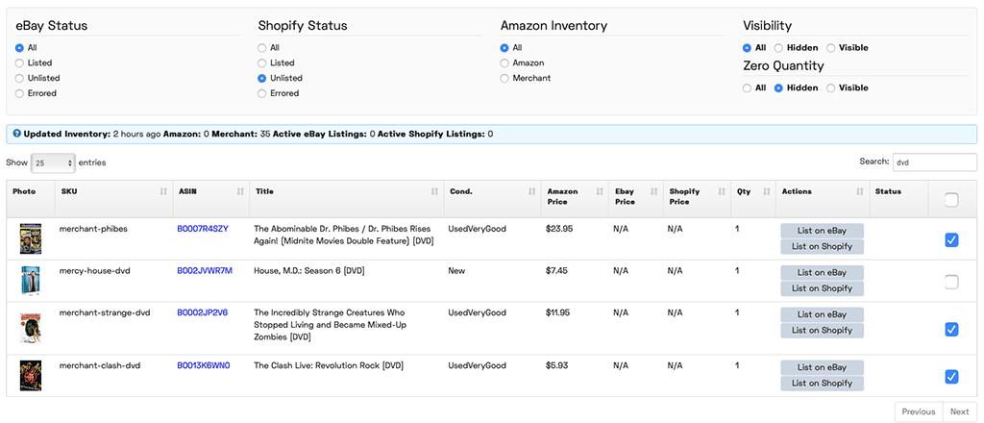List merchant-clash-dvd item on Shopify

[823, 383]
